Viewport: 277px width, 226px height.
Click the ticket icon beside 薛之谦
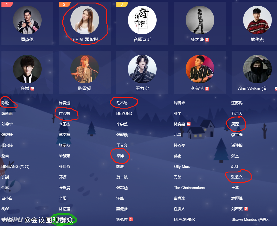207,40
